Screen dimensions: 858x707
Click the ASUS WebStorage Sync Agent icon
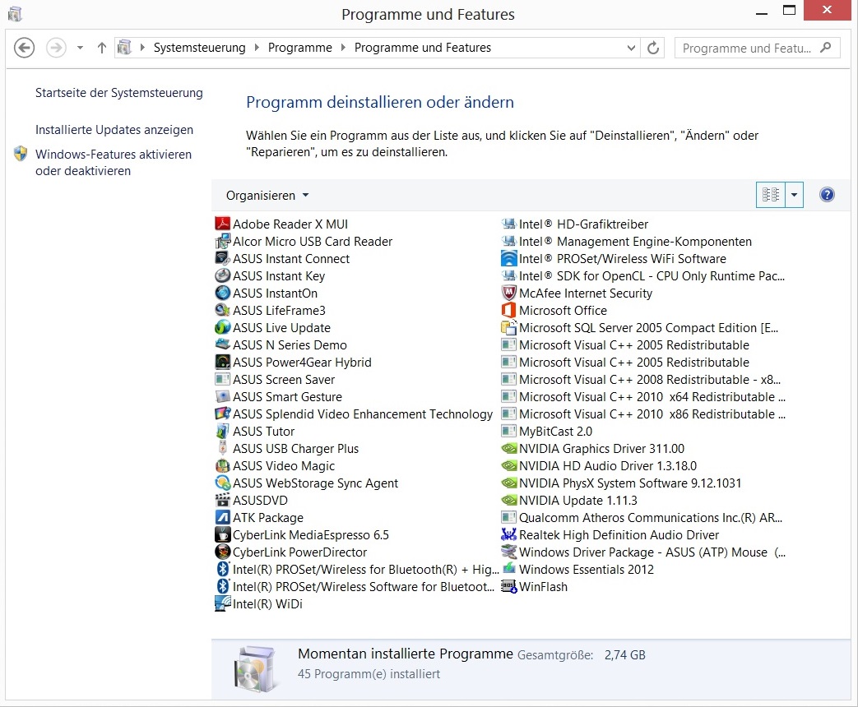tap(222, 483)
